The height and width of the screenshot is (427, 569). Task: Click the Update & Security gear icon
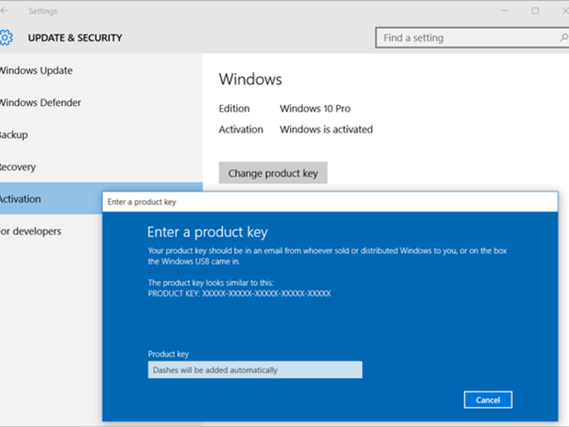(6, 37)
